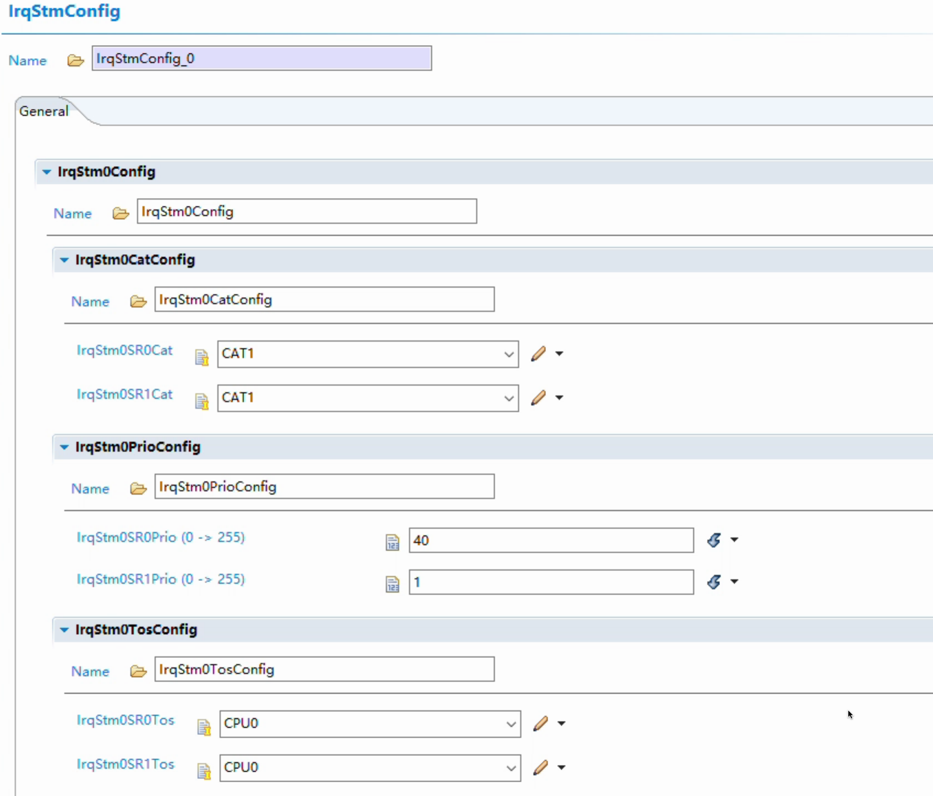Open arrow menu beside IrqStm0SR0Tos pencil
This screenshot has height=796, width=933.
[x=561, y=723]
